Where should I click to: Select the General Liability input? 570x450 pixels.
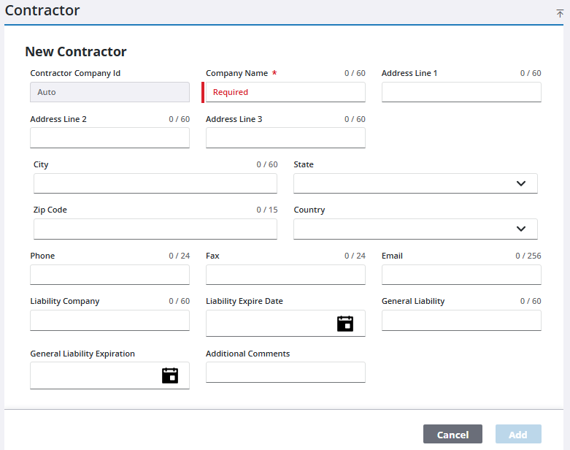point(461,320)
